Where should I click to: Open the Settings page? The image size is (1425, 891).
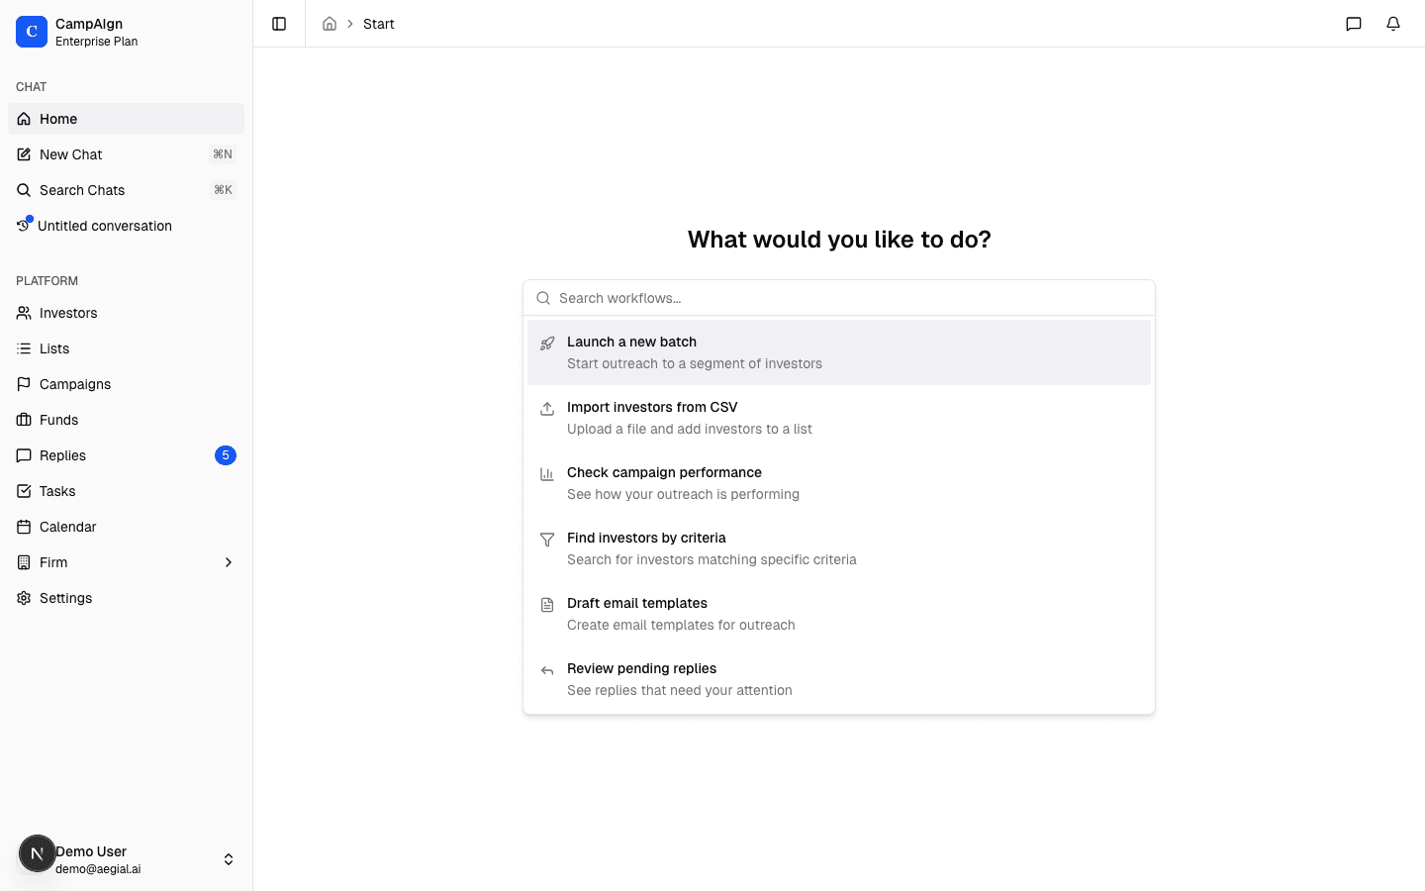pos(65,598)
